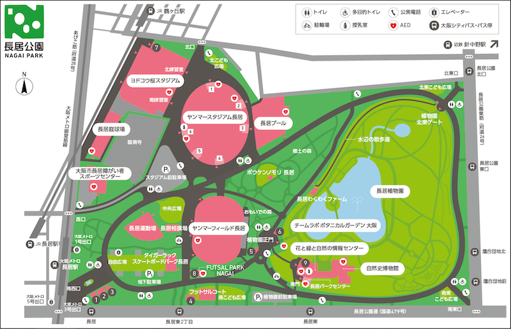Click the AED heart at 長居庭球場

[92, 151]
